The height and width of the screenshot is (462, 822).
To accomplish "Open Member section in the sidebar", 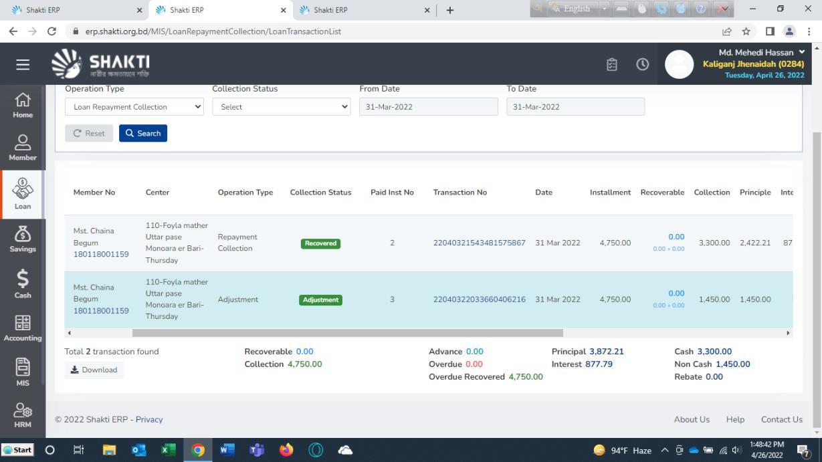I will tap(23, 148).
